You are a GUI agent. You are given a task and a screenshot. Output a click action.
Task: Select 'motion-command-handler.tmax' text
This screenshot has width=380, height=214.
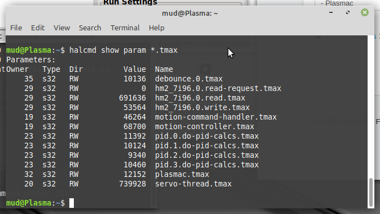tap(216, 117)
